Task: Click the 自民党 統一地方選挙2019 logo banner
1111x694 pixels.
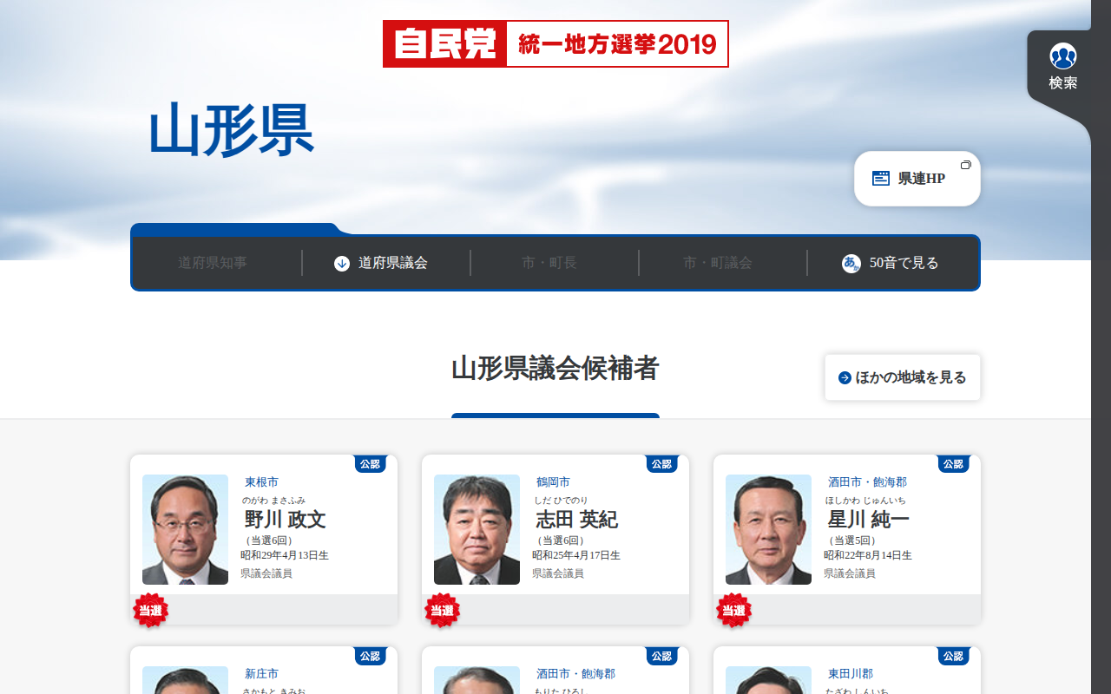Action: 555,43
